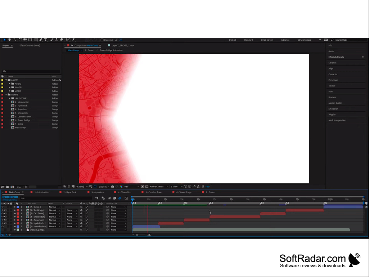369x277 pixels.
Task: Toggle transparency grid in viewer footer
Action: point(147,187)
